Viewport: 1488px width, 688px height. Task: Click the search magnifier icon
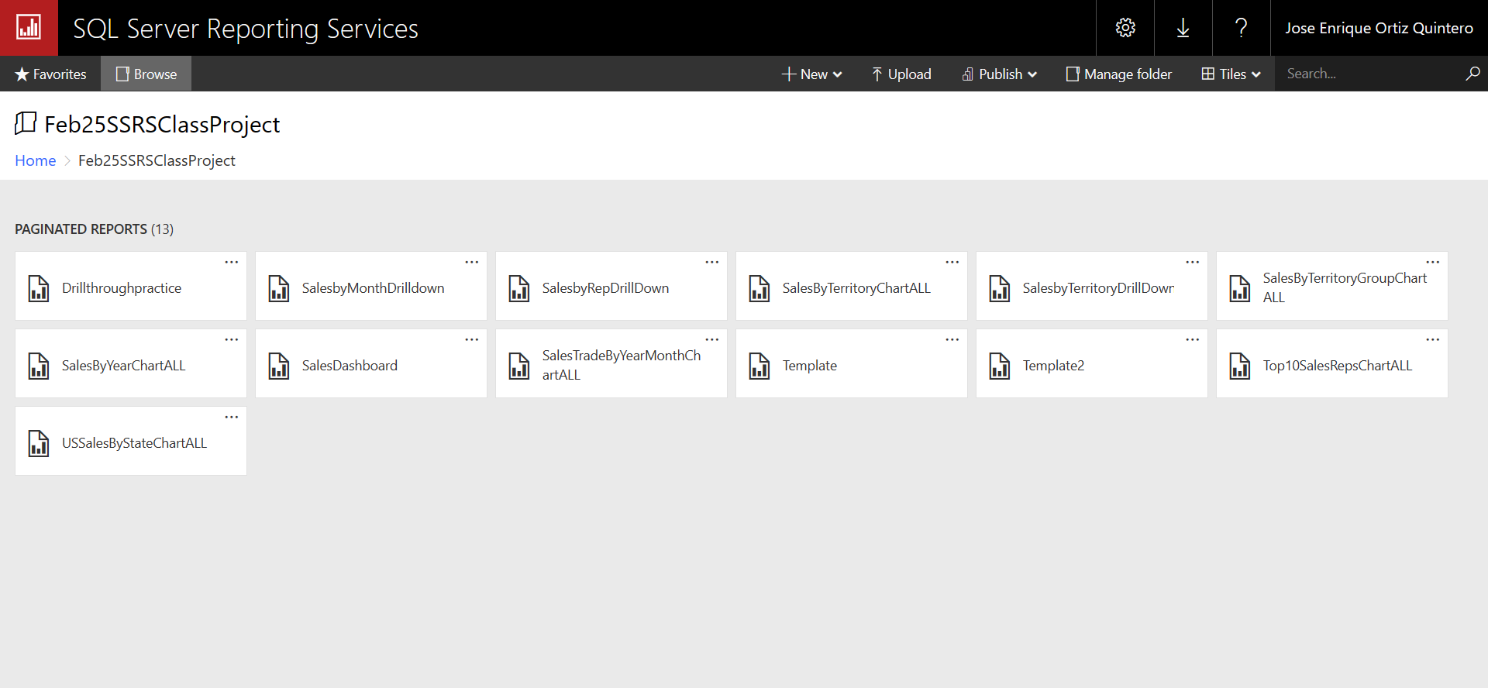(1472, 74)
